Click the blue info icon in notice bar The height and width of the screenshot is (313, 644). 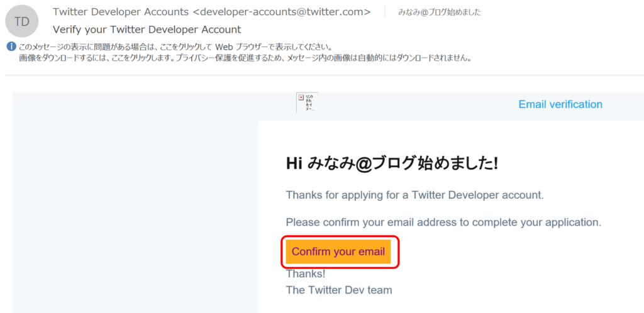(x=11, y=47)
